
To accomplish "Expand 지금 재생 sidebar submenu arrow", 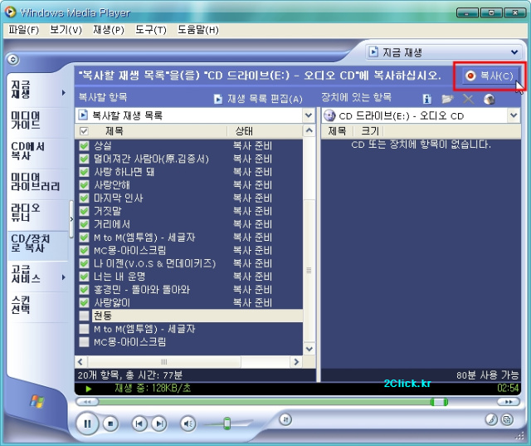I will coord(64,92).
